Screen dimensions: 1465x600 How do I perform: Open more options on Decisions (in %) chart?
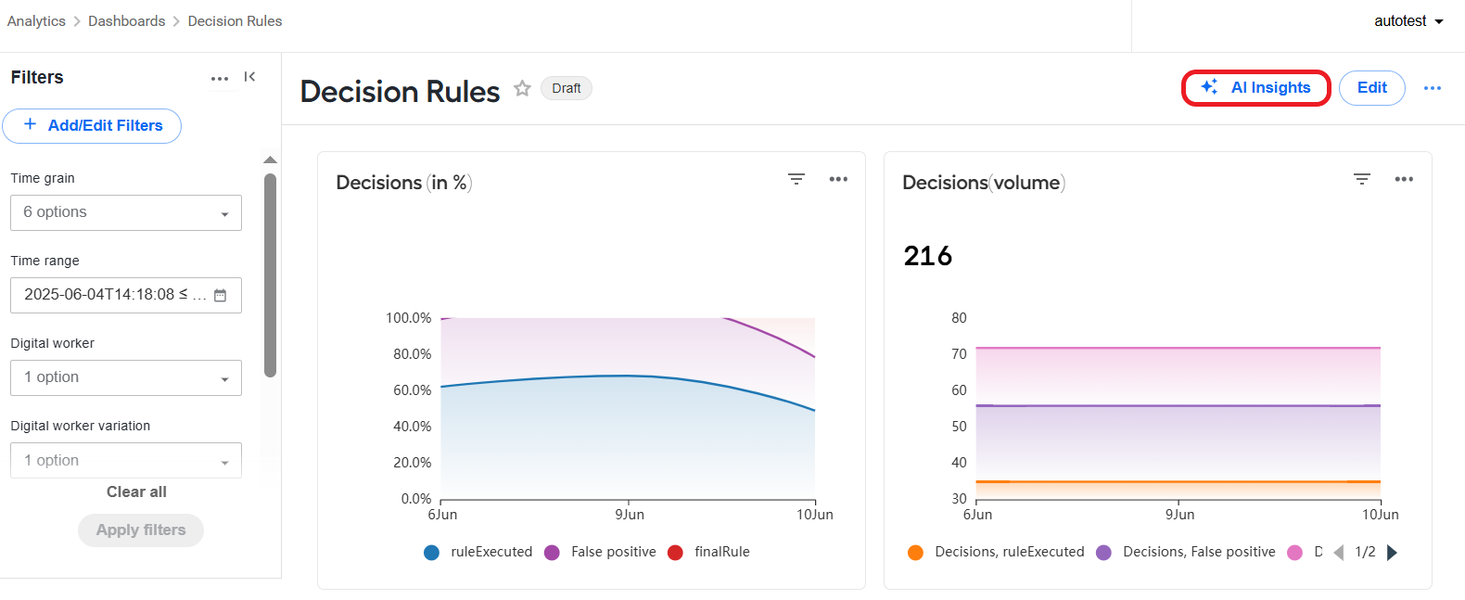pyautogui.click(x=838, y=179)
